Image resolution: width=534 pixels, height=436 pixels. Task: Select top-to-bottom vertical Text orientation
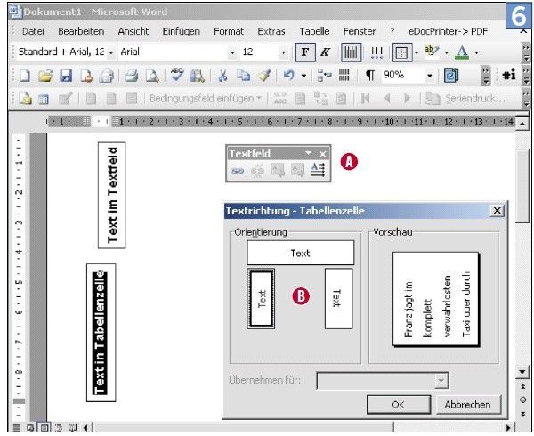click(338, 298)
